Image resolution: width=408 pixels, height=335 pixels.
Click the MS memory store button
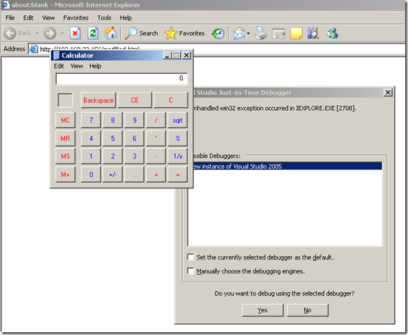pyautogui.click(x=65, y=156)
